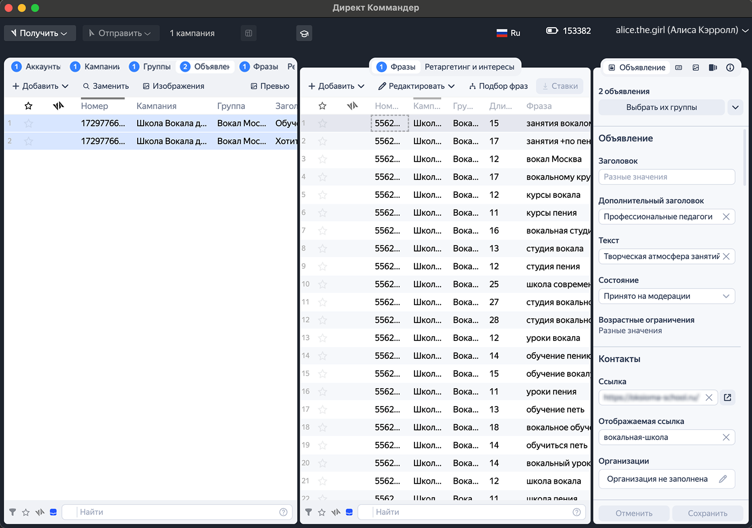This screenshot has height=528, width=752.
Task: Star the first ad row
Action: click(x=29, y=124)
